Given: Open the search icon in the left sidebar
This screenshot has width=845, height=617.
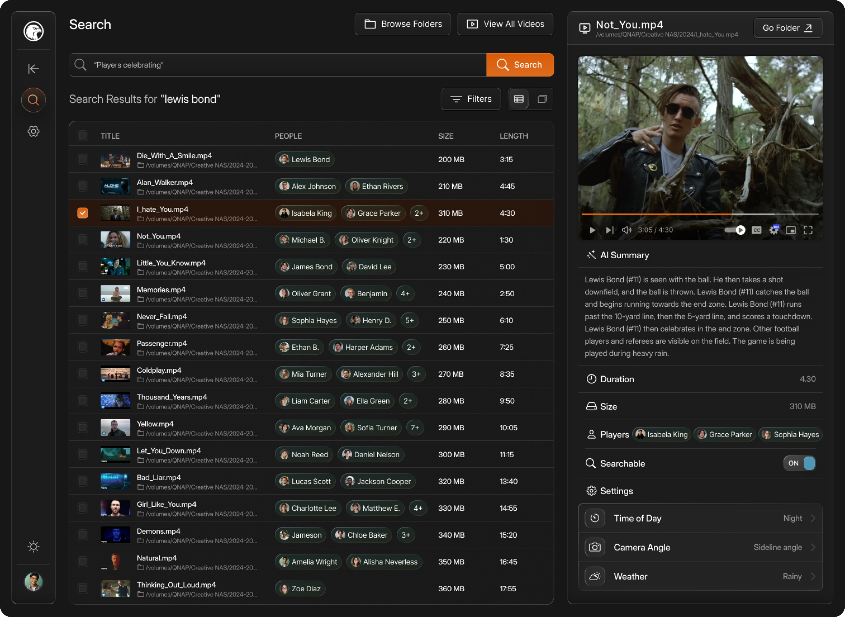Looking at the screenshot, I should coord(33,100).
